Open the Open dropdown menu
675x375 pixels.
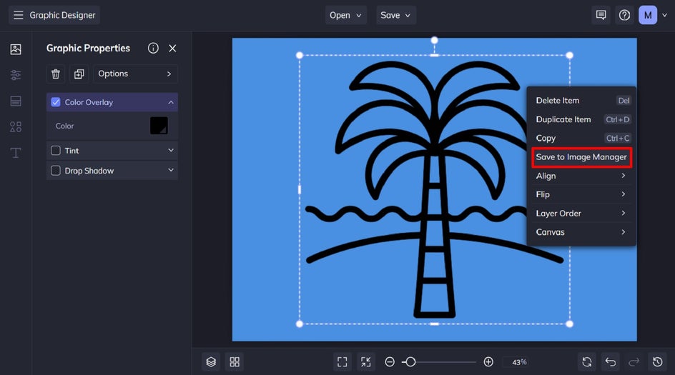[x=346, y=15]
